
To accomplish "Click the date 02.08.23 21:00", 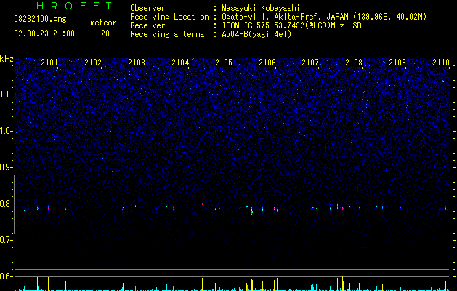I will (x=44, y=33).
